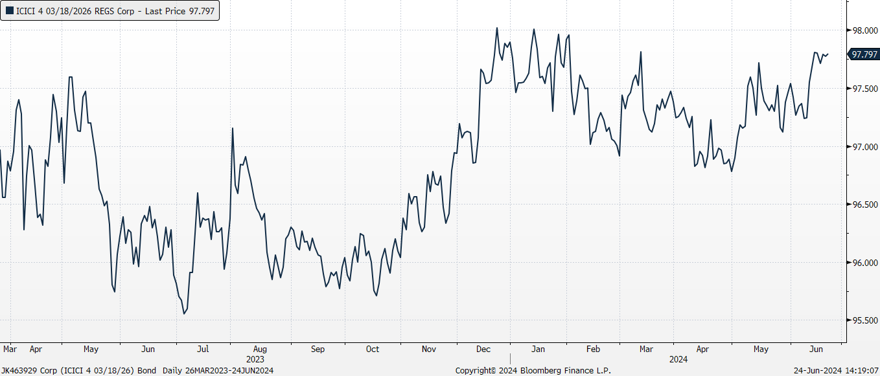Select the Jul month label on the date axis
Viewport: 880px width, 376px height.
pyautogui.click(x=203, y=349)
